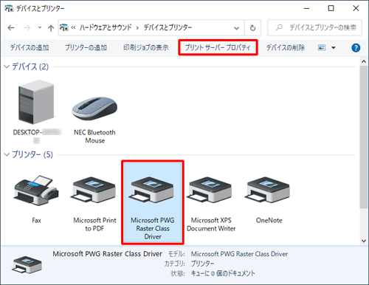This screenshot has height=285, width=369.
Task: Select the DESKTOP computer device icon
Action: click(x=36, y=102)
